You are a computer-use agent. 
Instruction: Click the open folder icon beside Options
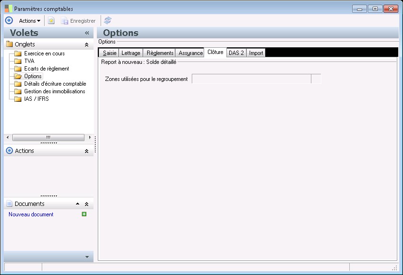[x=18, y=76]
